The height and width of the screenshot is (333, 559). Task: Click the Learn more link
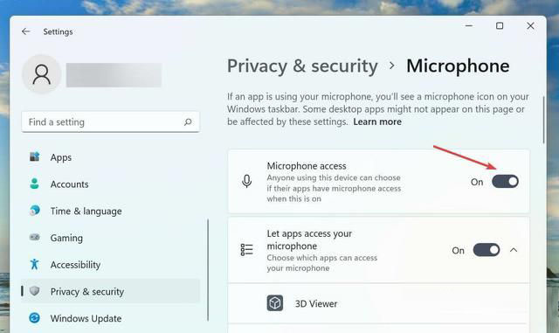[377, 121]
